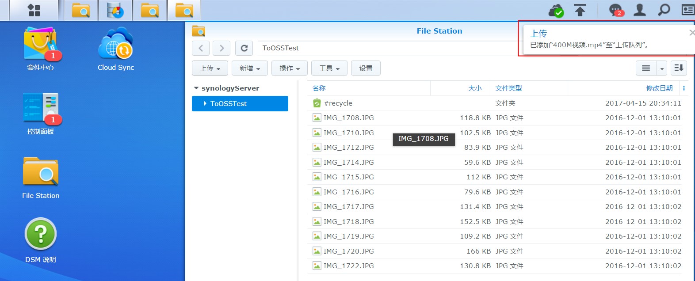The width and height of the screenshot is (695, 281).
Task: Click the image icon of IMG_1714.JPG
Action: 317,162
